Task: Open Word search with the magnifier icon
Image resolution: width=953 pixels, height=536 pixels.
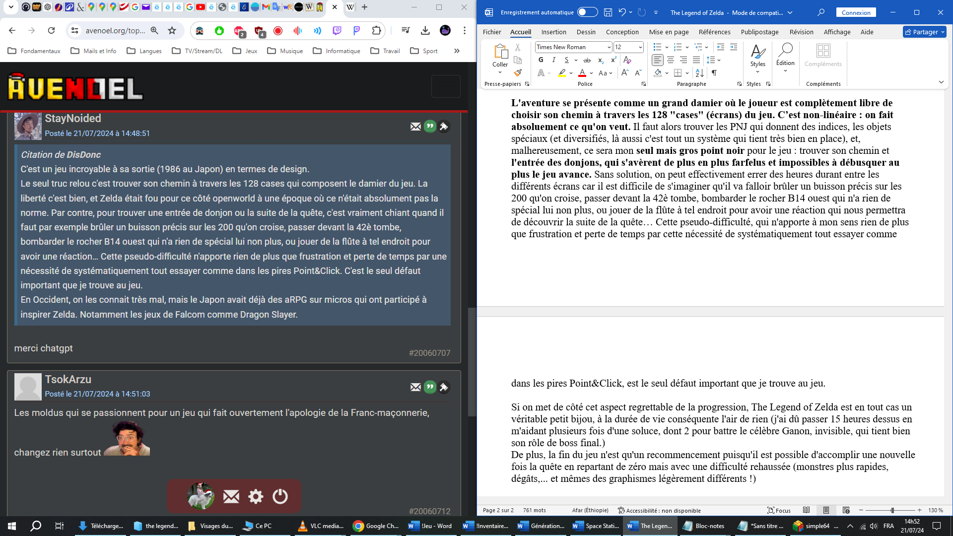Action: 821,12
